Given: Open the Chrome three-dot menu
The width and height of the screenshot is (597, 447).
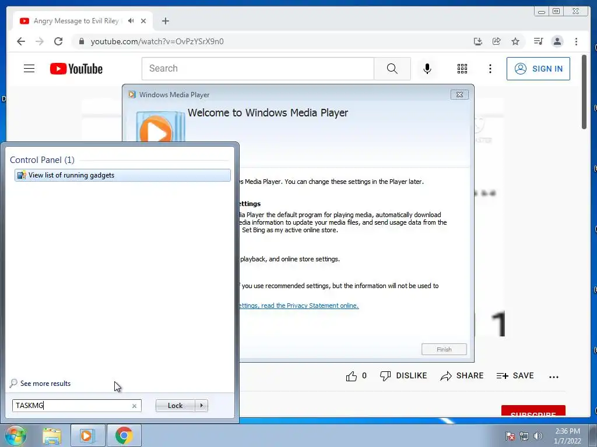Looking at the screenshot, I should pyautogui.click(x=576, y=41).
